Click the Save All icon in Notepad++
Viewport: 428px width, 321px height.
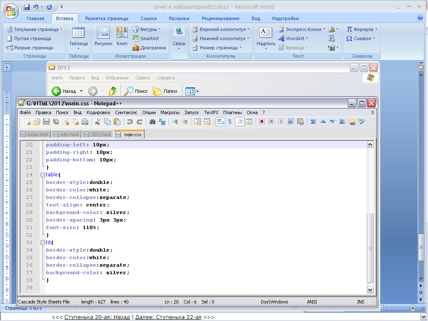click(56, 122)
